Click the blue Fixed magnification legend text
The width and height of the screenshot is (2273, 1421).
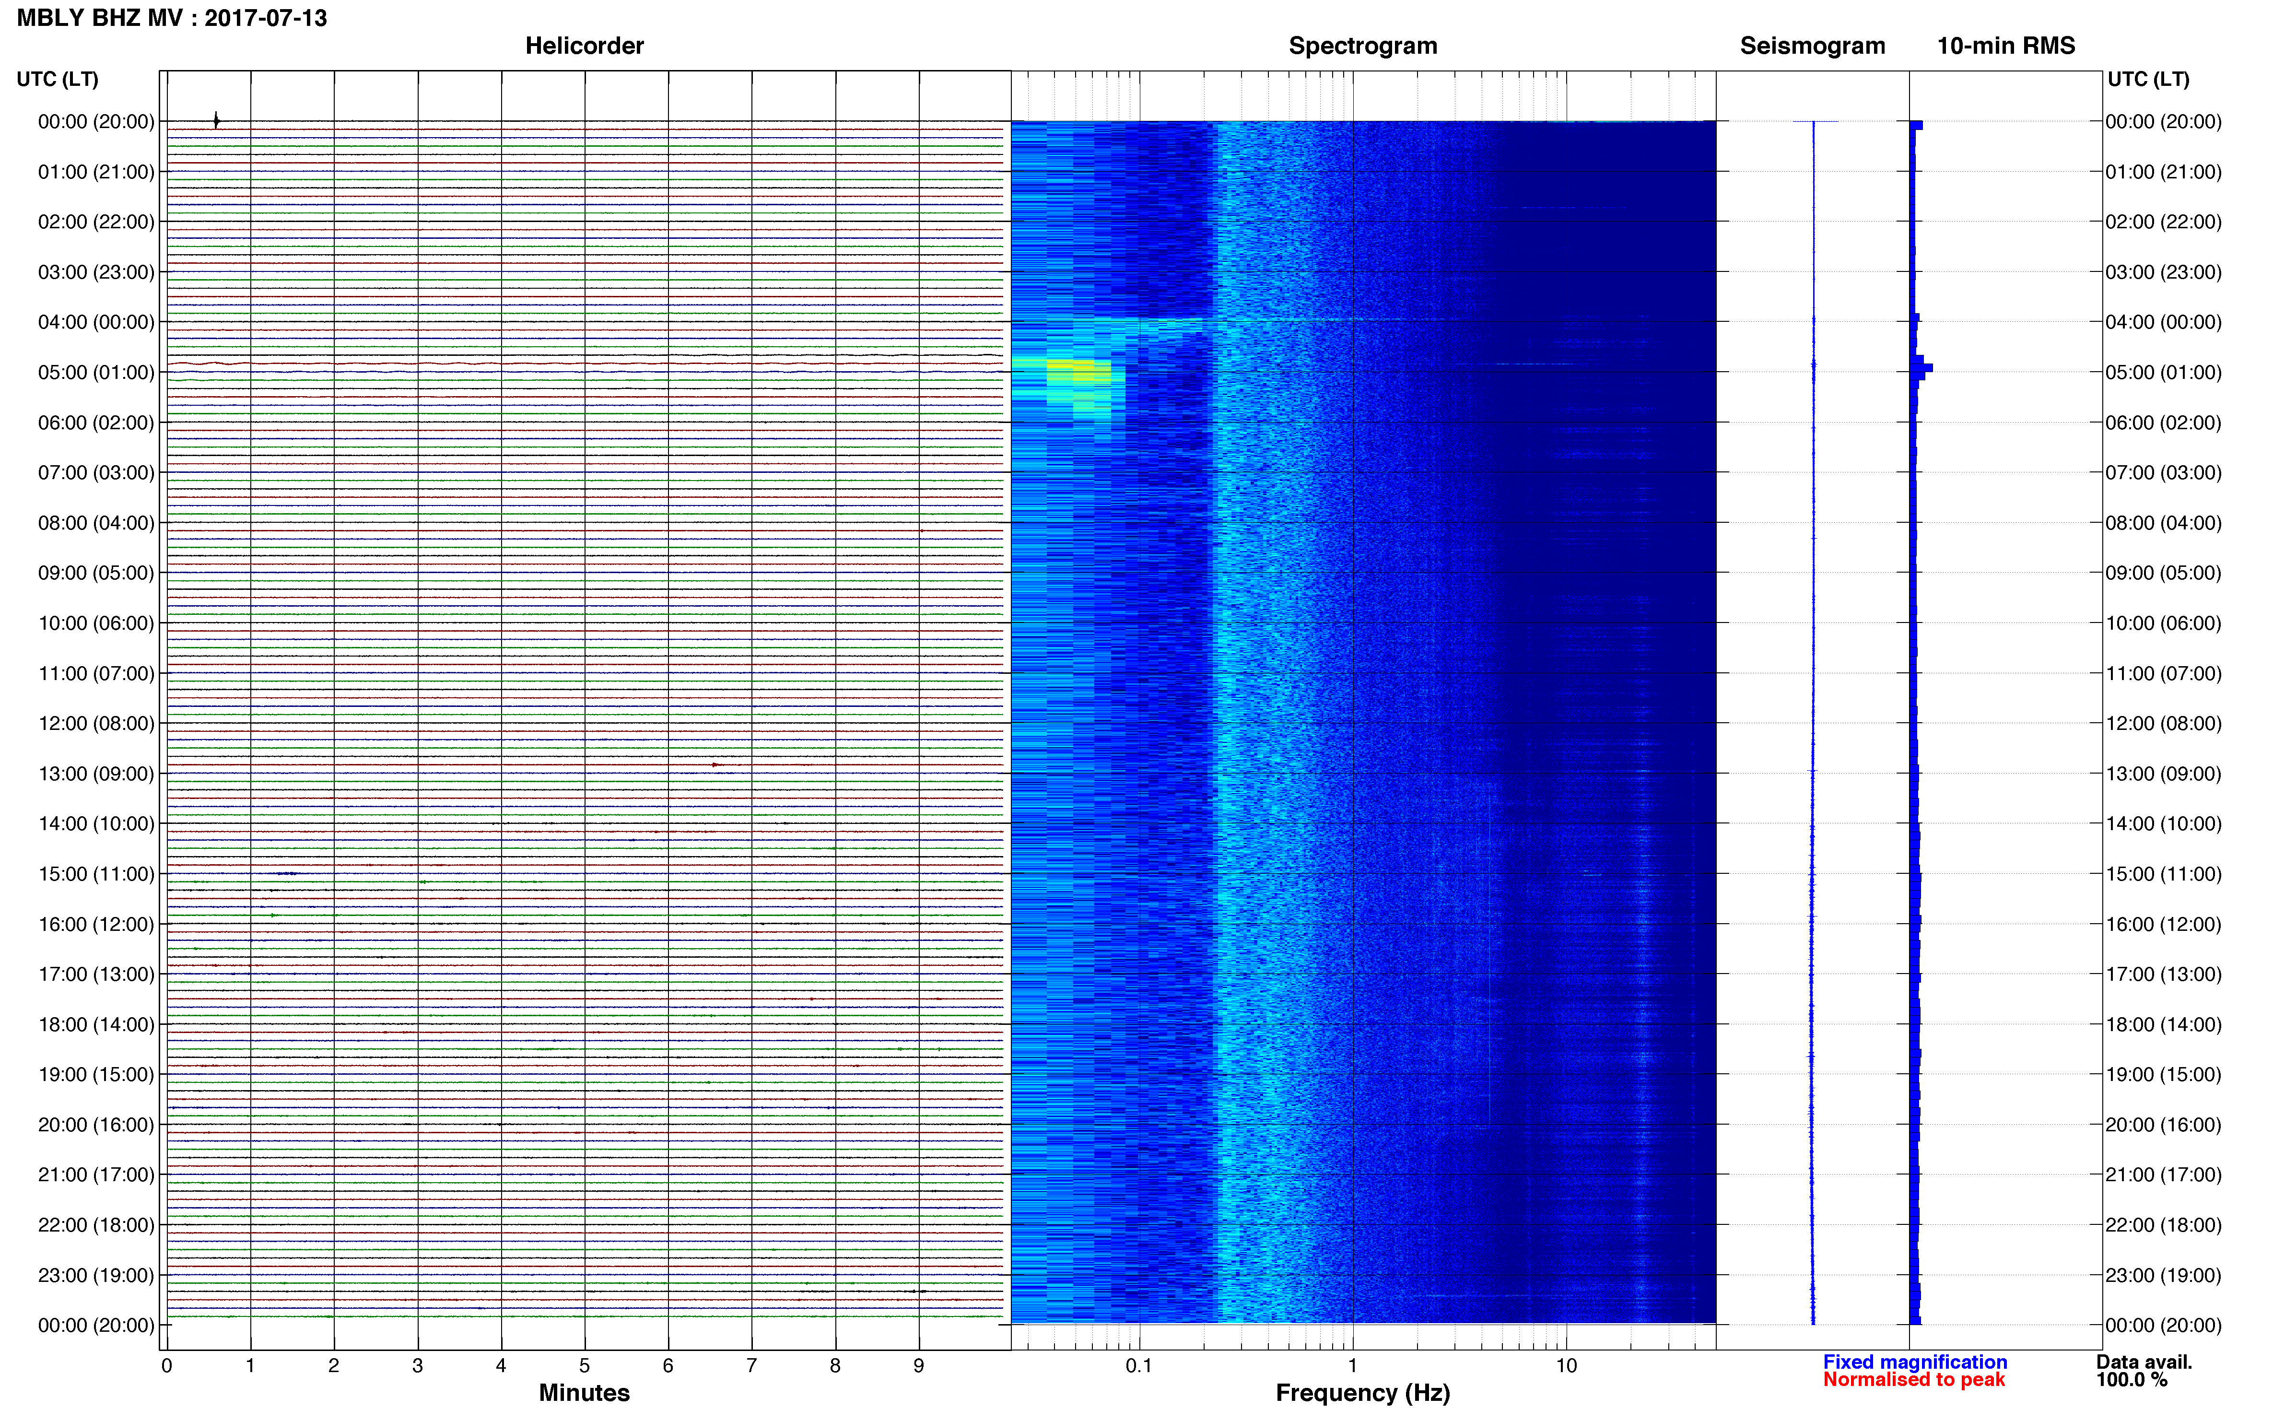[x=1915, y=1362]
